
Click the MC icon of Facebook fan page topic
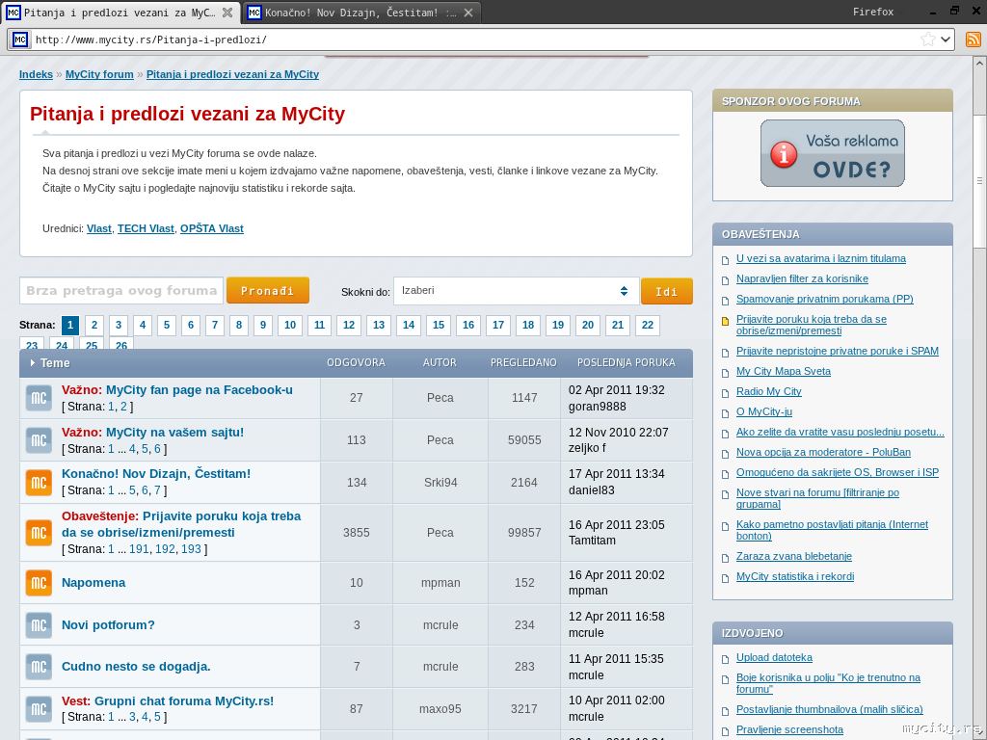[x=39, y=398]
